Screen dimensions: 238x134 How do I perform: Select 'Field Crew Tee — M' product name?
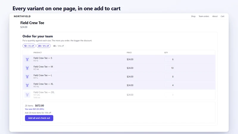[43, 67]
